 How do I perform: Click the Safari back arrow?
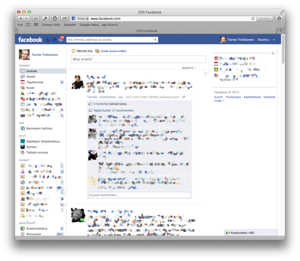[20, 18]
